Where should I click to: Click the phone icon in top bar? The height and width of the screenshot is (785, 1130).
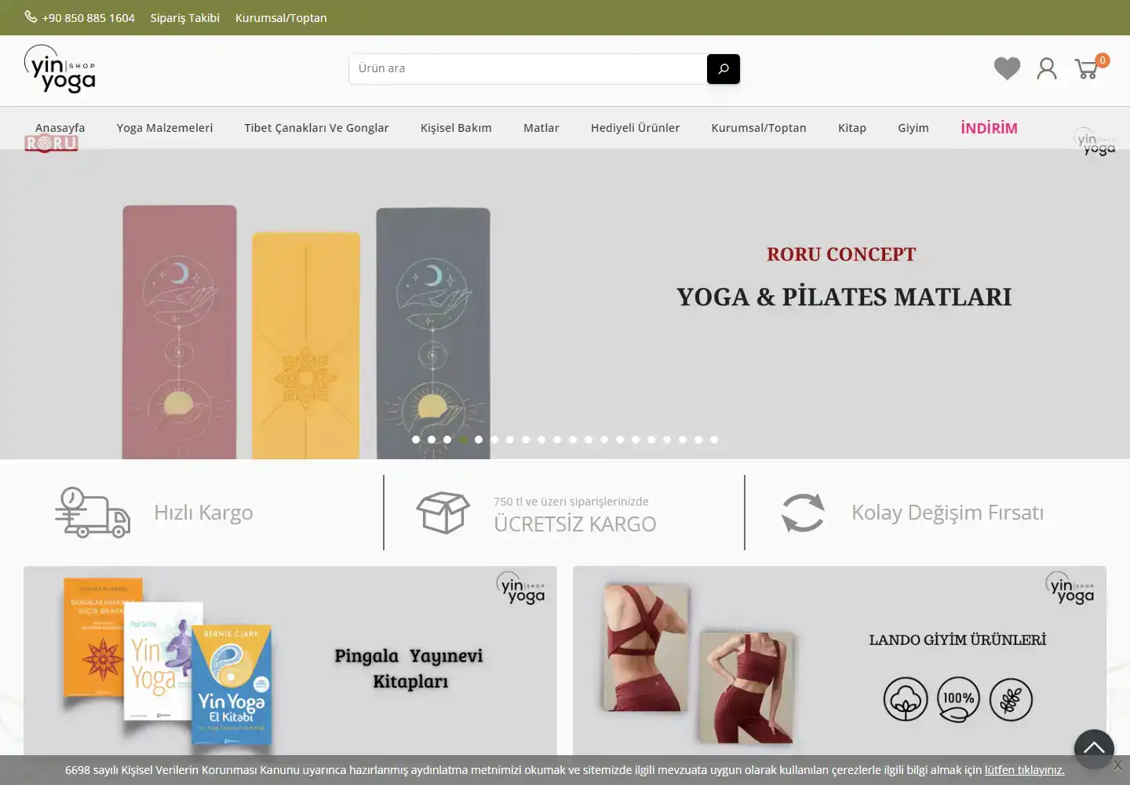31,16
